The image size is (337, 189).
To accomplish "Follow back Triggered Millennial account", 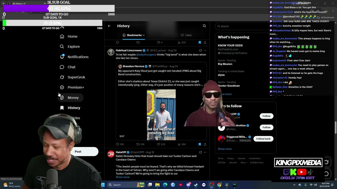I will 263,139.
